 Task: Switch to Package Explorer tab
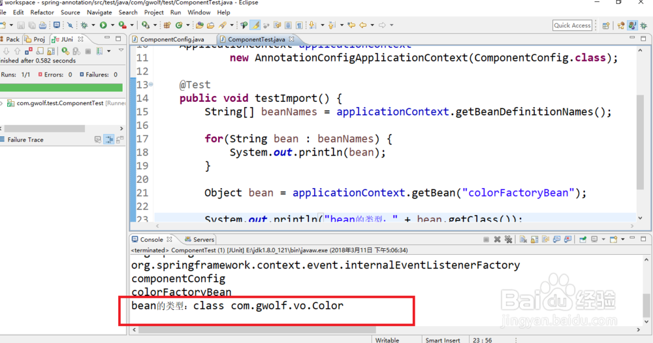[x=10, y=39]
